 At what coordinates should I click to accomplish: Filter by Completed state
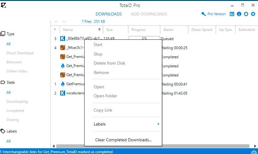(x=15, y=111)
